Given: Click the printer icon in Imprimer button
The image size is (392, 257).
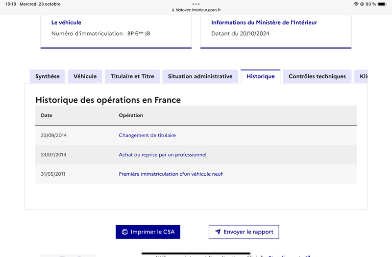Looking at the screenshot, I should point(124,232).
